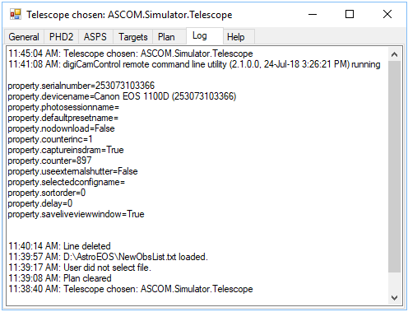Show the Help tab

[x=236, y=37]
